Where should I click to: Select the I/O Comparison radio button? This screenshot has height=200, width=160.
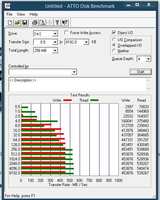pos(114,40)
